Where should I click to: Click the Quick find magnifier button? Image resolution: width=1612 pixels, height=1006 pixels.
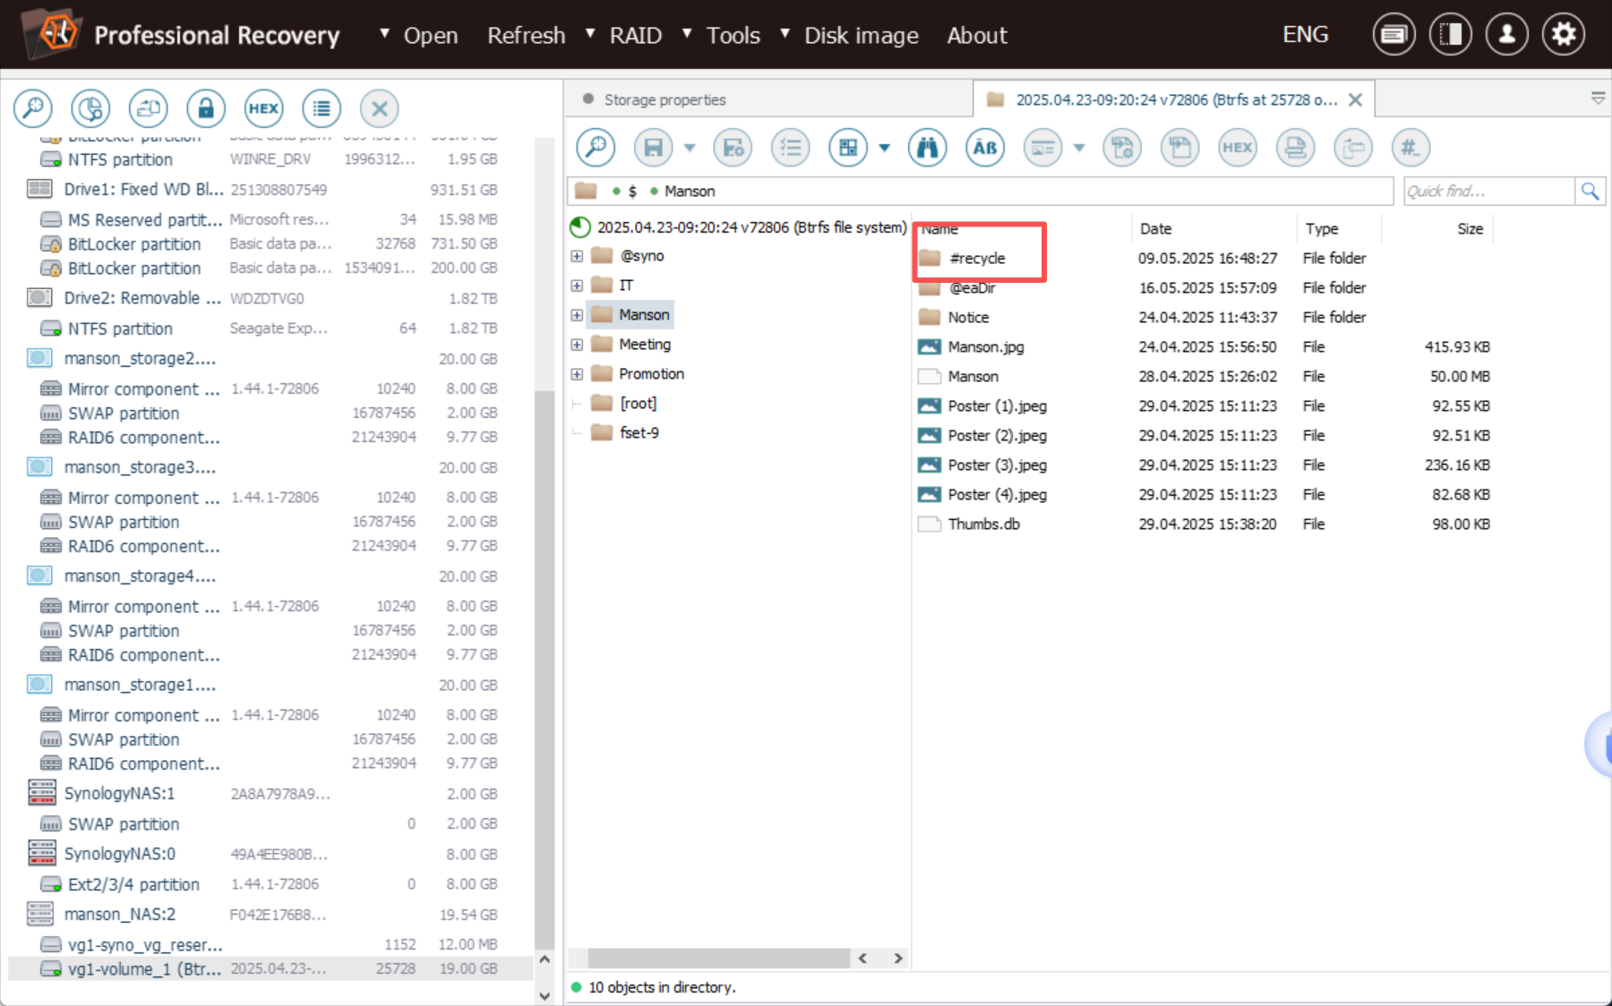(1591, 191)
